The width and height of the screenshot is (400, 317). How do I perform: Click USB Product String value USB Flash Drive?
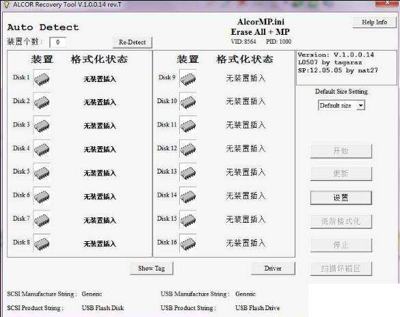(x=257, y=308)
